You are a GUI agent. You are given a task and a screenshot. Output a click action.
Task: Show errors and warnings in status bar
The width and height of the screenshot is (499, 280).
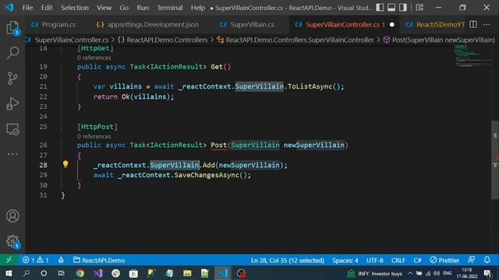pos(35,260)
